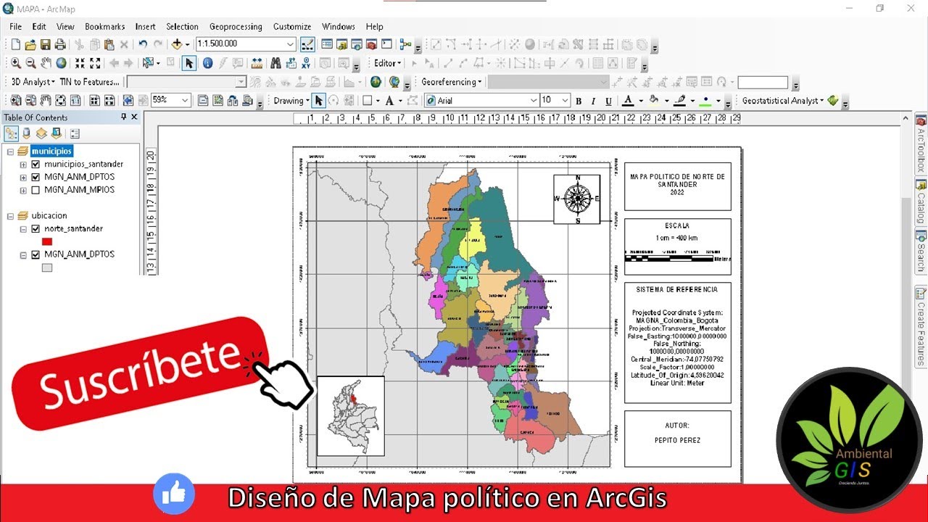Click List By Drawing Order icon
928x522 pixels.
(x=12, y=133)
